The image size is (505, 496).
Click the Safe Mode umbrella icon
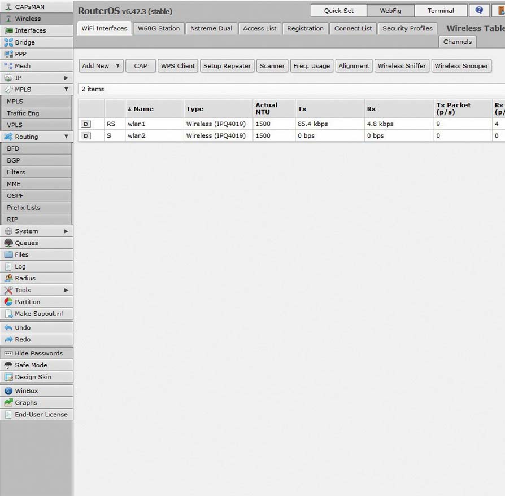coord(8,365)
